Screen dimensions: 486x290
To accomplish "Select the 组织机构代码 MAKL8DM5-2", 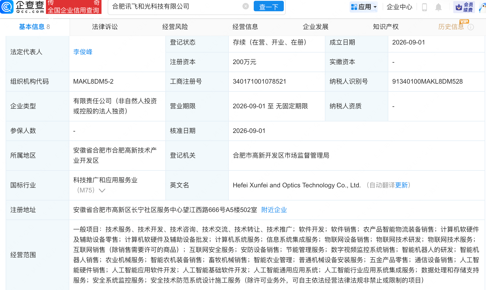I will 93,81.
